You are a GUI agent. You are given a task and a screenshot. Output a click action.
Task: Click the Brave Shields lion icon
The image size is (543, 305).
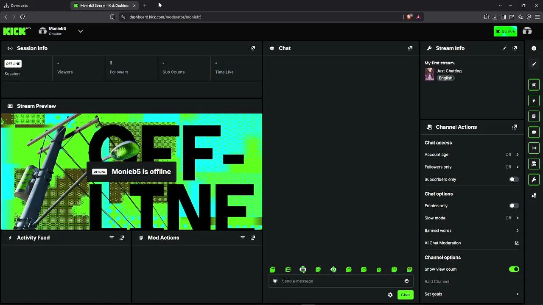point(409,17)
